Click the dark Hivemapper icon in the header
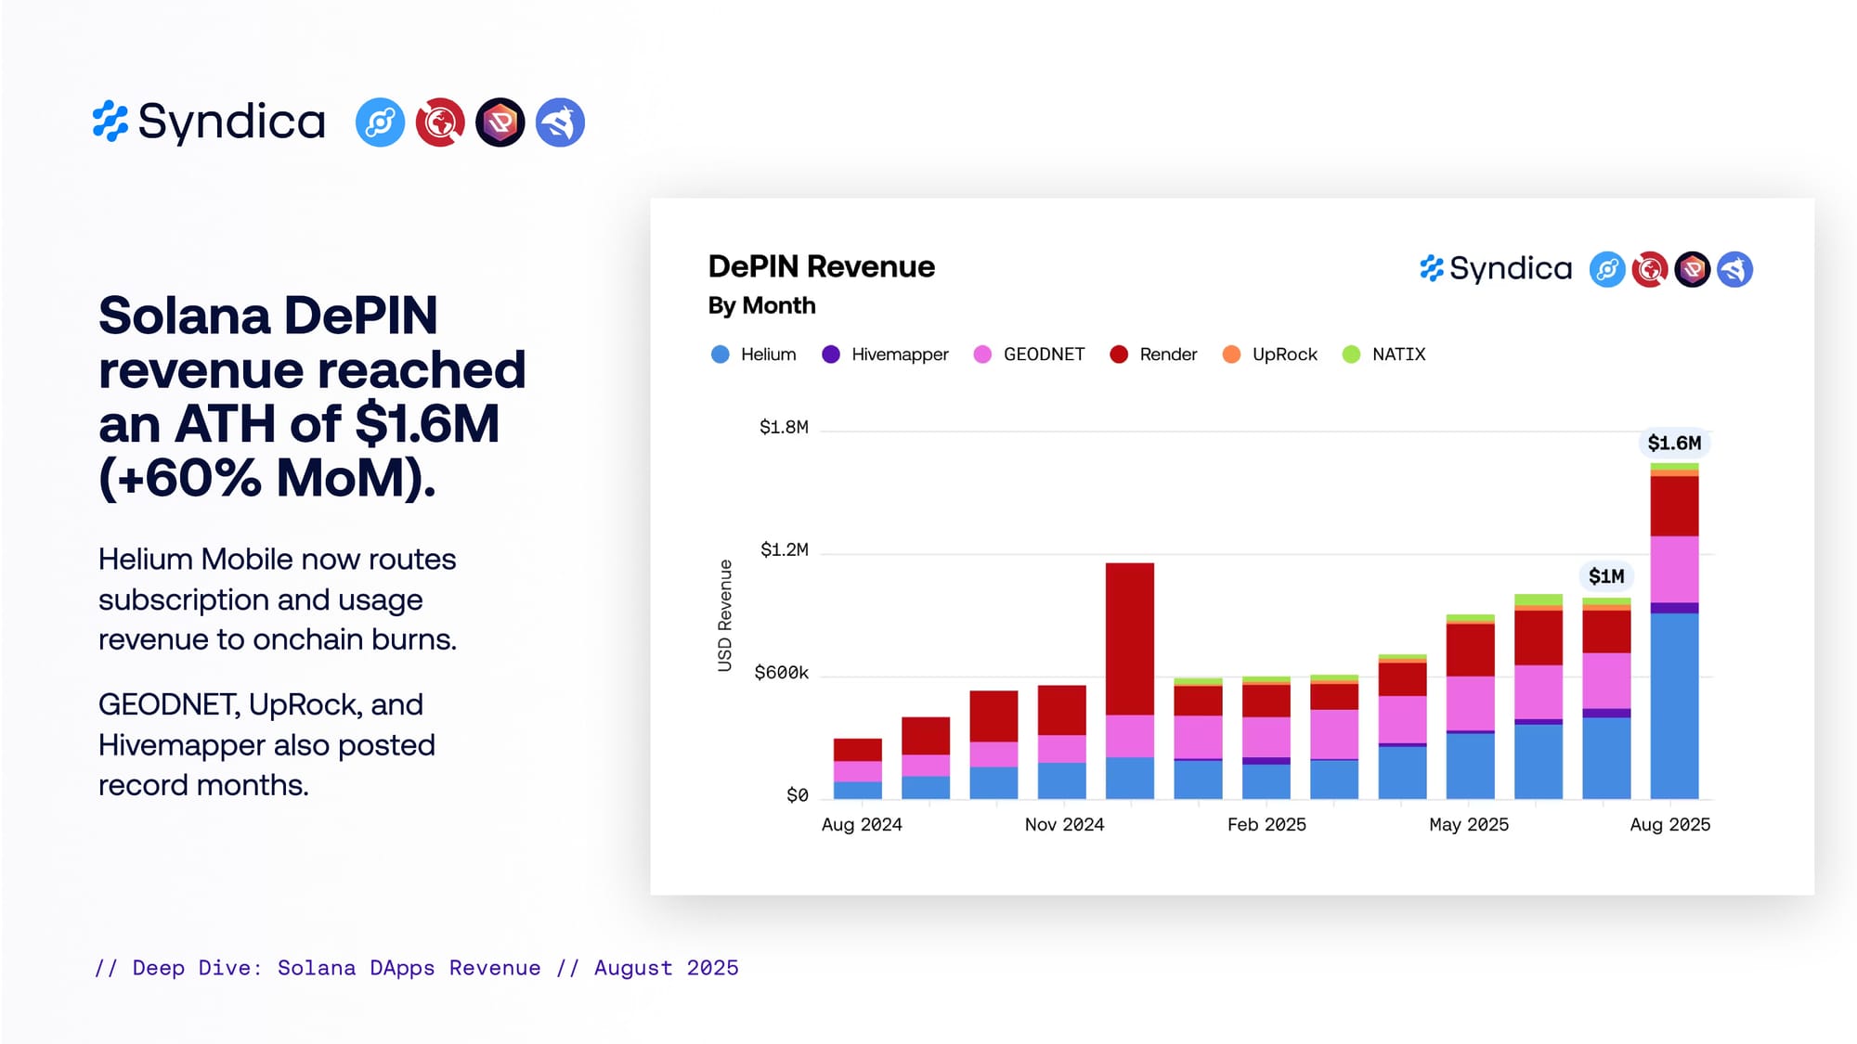 [x=500, y=122]
